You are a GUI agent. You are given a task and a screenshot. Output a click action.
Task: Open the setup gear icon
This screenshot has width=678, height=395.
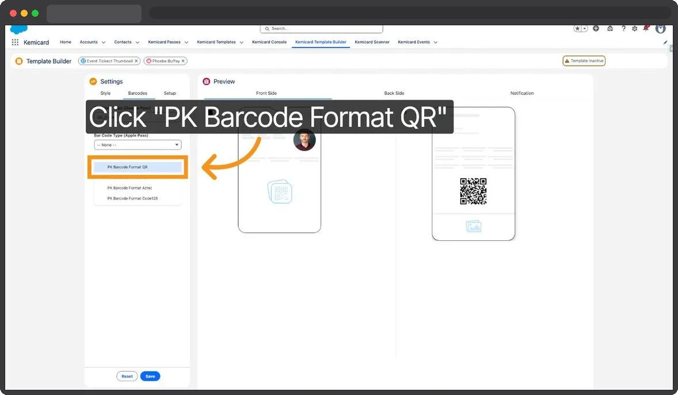634,29
